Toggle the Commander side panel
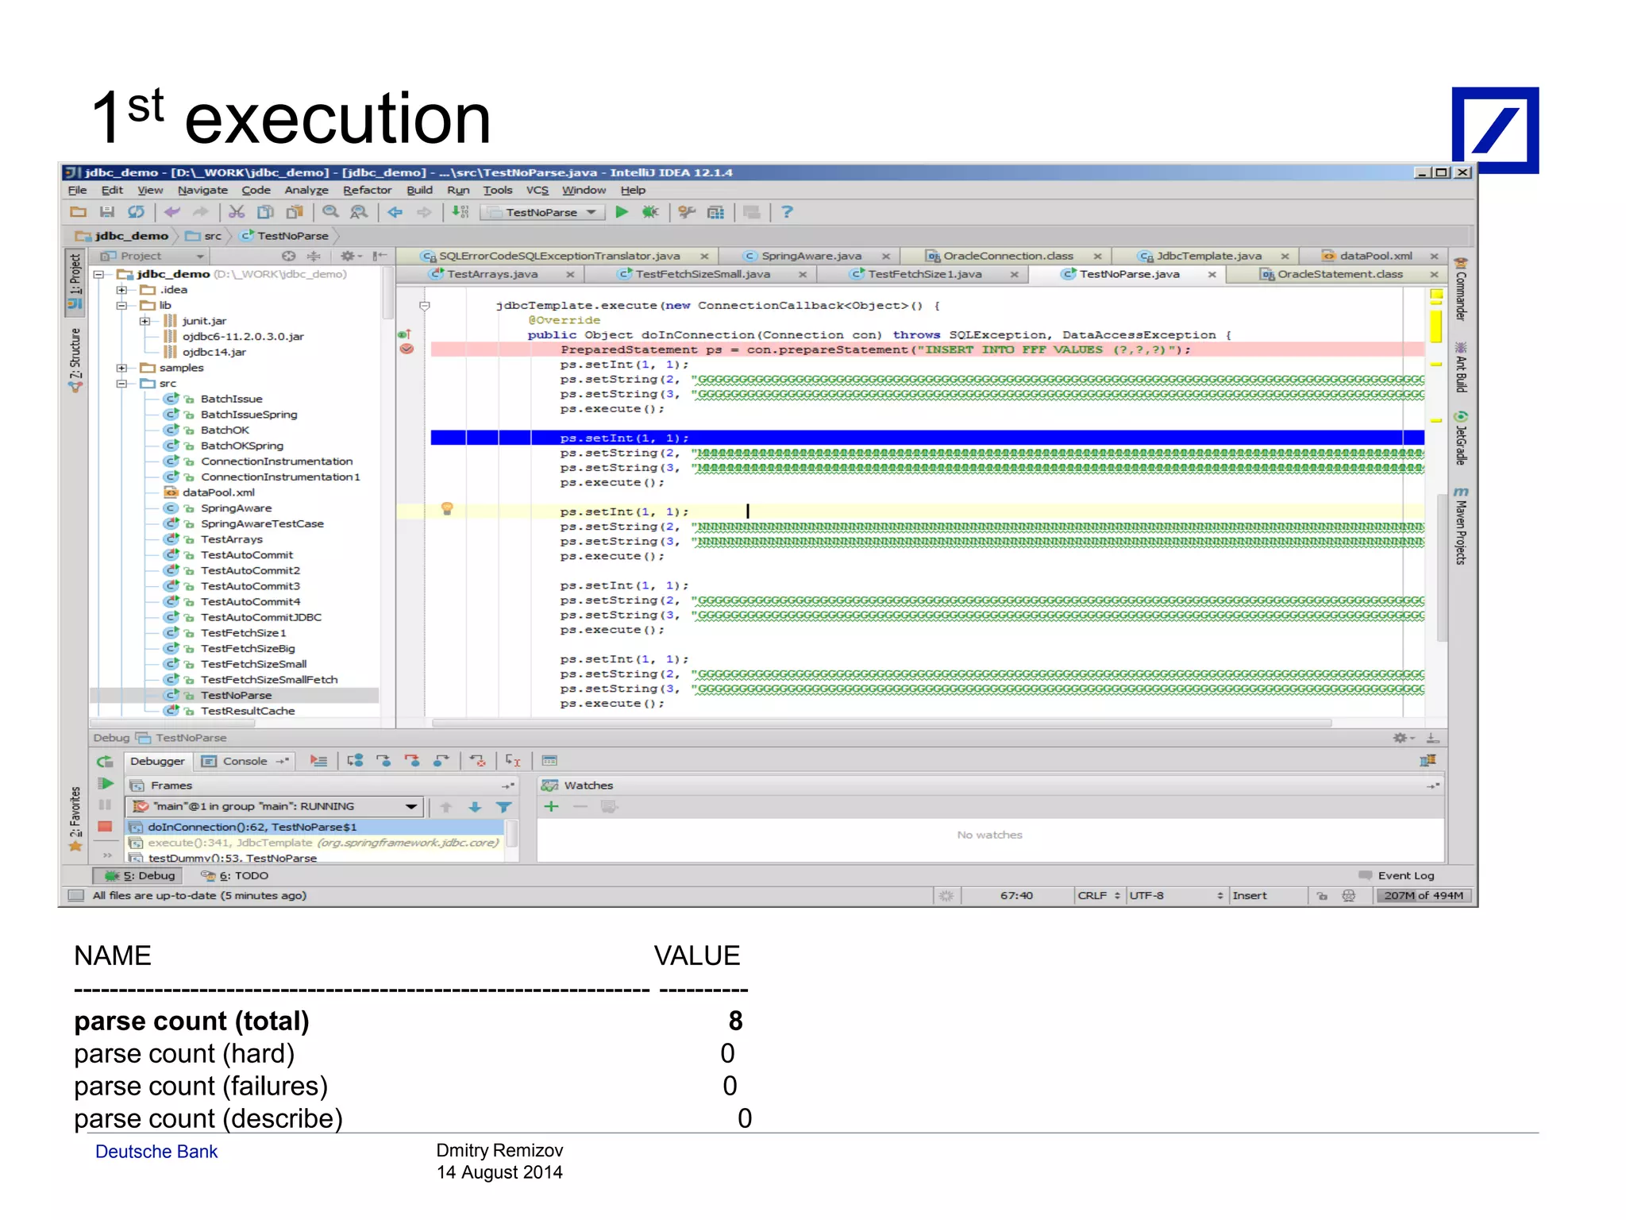This screenshot has width=1626, height=1220. point(1460,289)
